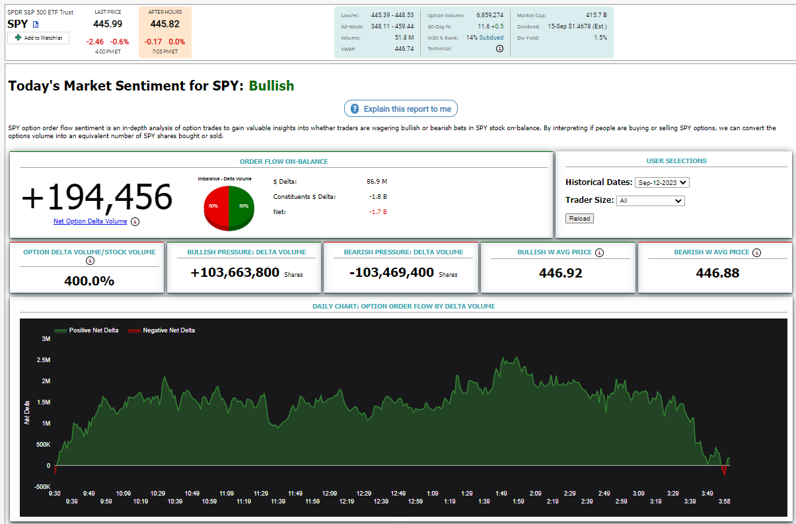Click the 30-Day IV value 11.6 +0.5
The width and height of the screenshot is (796, 524).
point(491,26)
